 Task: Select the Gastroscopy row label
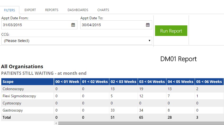(x=13, y=110)
